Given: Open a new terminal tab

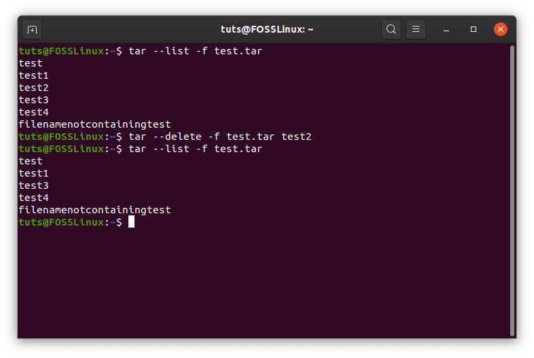Looking at the screenshot, I should (32, 30).
